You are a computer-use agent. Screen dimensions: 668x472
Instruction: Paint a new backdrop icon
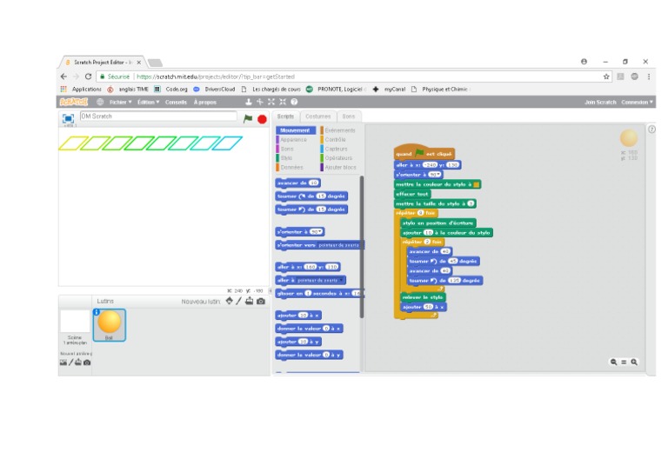point(70,362)
